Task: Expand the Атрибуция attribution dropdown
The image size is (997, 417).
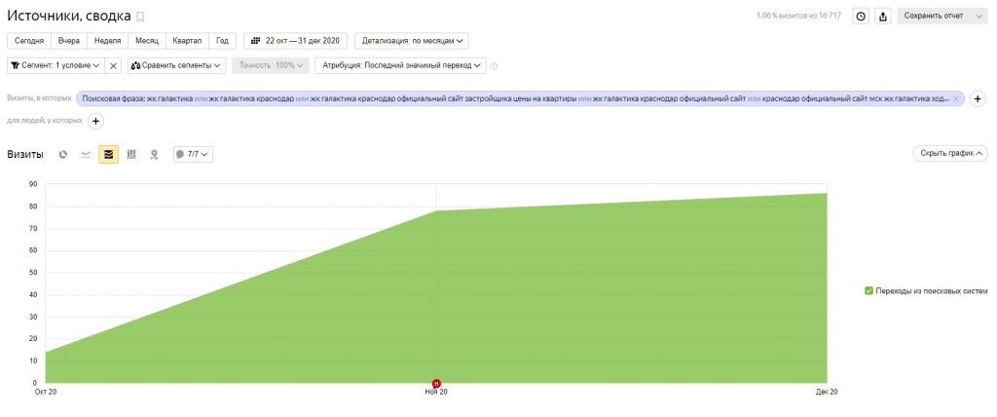Action: click(403, 65)
